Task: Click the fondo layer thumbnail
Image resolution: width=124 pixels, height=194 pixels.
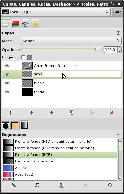Action: (x=27, y=92)
